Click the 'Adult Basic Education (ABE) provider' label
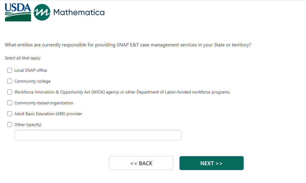The width and height of the screenshot is (306, 183). (48, 114)
